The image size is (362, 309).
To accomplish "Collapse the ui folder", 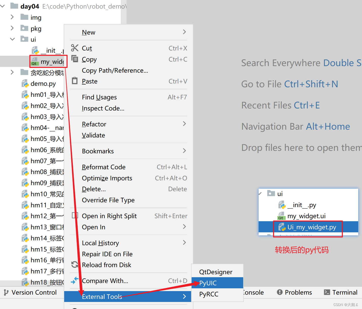I will click(12, 39).
